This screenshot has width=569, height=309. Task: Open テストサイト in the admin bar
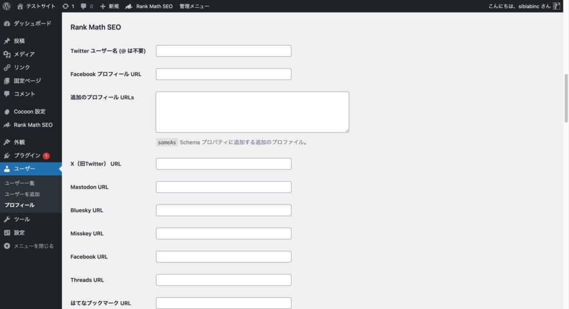point(41,6)
